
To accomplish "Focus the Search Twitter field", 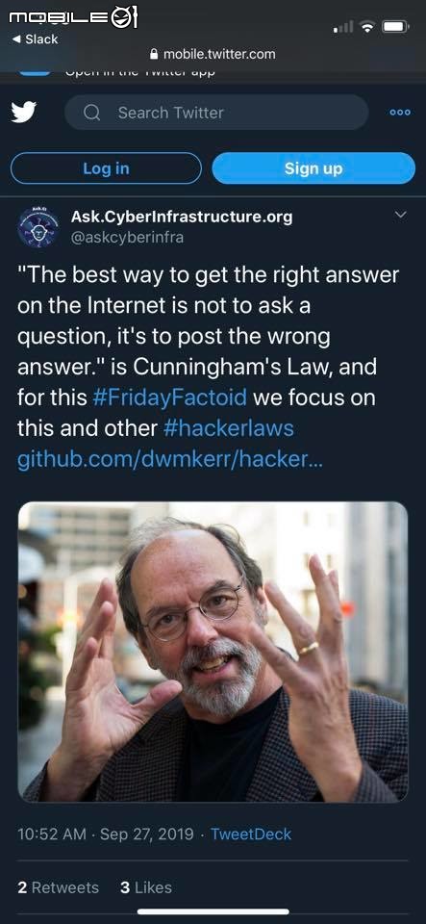I will (216, 113).
